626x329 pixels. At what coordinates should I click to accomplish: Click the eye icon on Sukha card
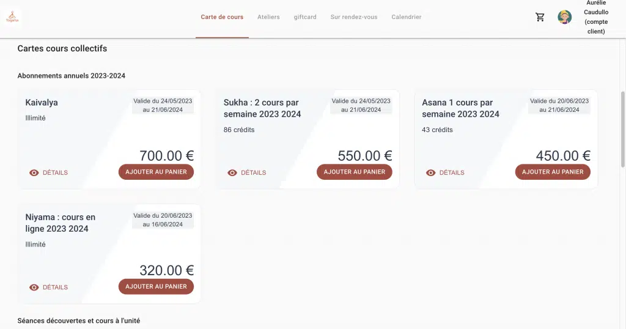(232, 173)
